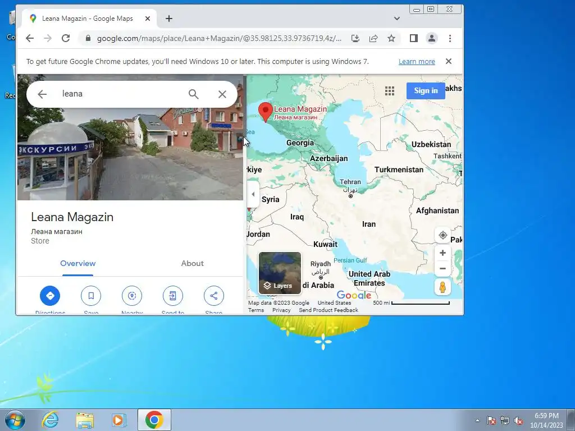Select the Leana Magazin browser tab
The height and width of the screenshot is (431, 575).
[90, 19]
